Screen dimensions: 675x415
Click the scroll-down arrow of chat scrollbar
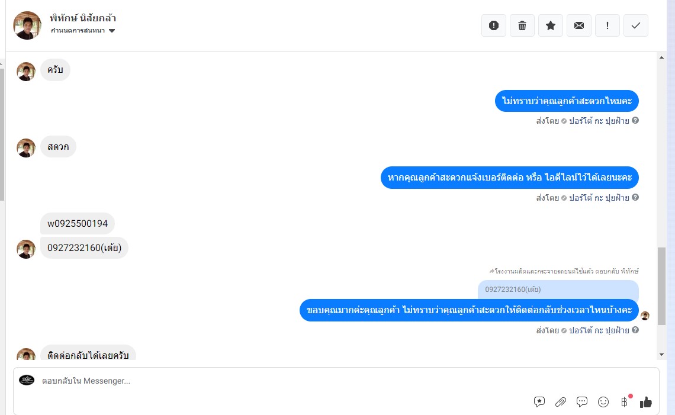(661, 355)
